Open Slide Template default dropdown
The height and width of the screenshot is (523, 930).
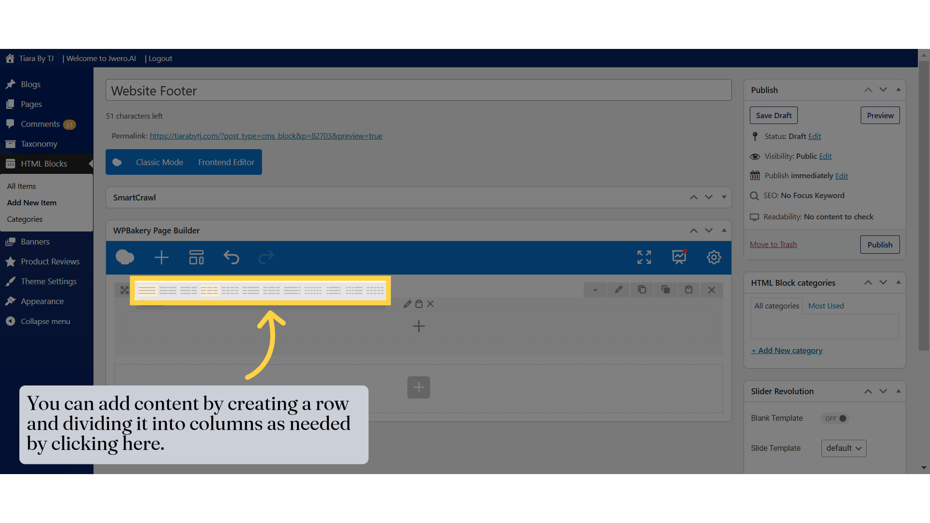tap(843, 448)
